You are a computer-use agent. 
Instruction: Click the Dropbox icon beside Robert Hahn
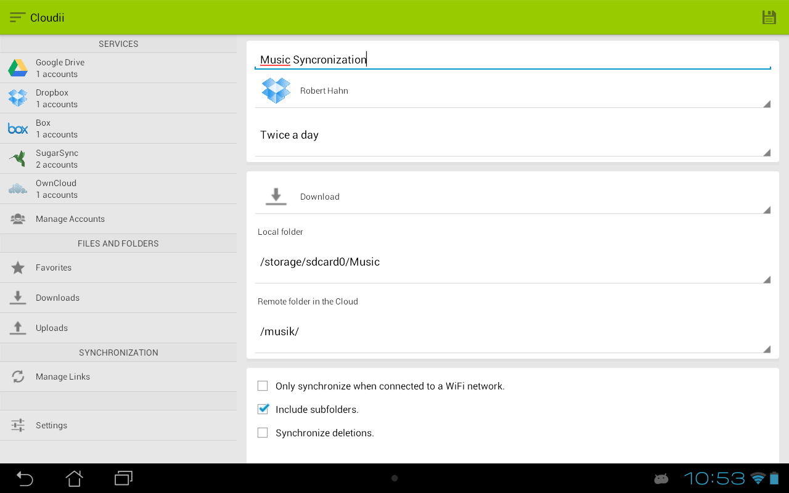(x=276, y=91)
